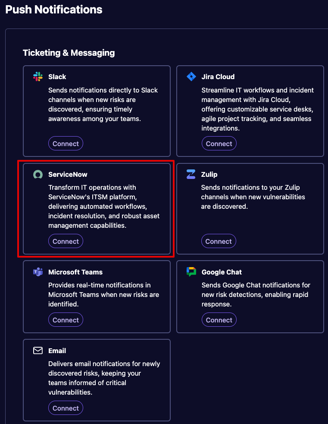328x424 pixels.
Task: Select the ServiceNow card title
Action: click(68, 175)
